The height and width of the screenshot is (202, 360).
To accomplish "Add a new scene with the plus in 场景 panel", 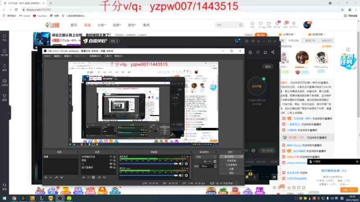I will [46, 177].
